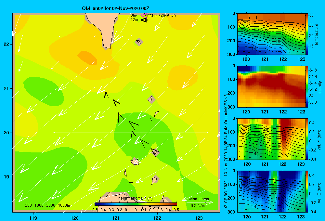Click the '© CSIRO 2020' copyright text
Viewport: 325px width, 221px height.
point(226,194)
